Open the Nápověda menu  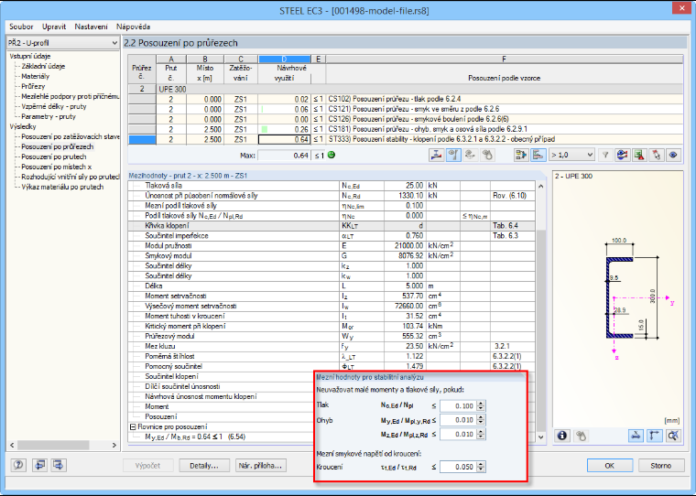click(x=133, y=27)
